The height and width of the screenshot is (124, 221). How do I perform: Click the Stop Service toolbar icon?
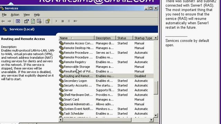[x=63, y=21]
